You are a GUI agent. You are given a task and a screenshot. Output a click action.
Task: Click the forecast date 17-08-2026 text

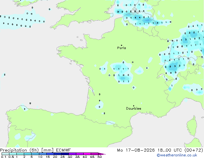coord(140,150)
